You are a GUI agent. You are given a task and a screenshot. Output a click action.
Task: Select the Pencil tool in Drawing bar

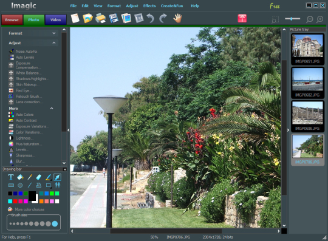pos(30,177)
